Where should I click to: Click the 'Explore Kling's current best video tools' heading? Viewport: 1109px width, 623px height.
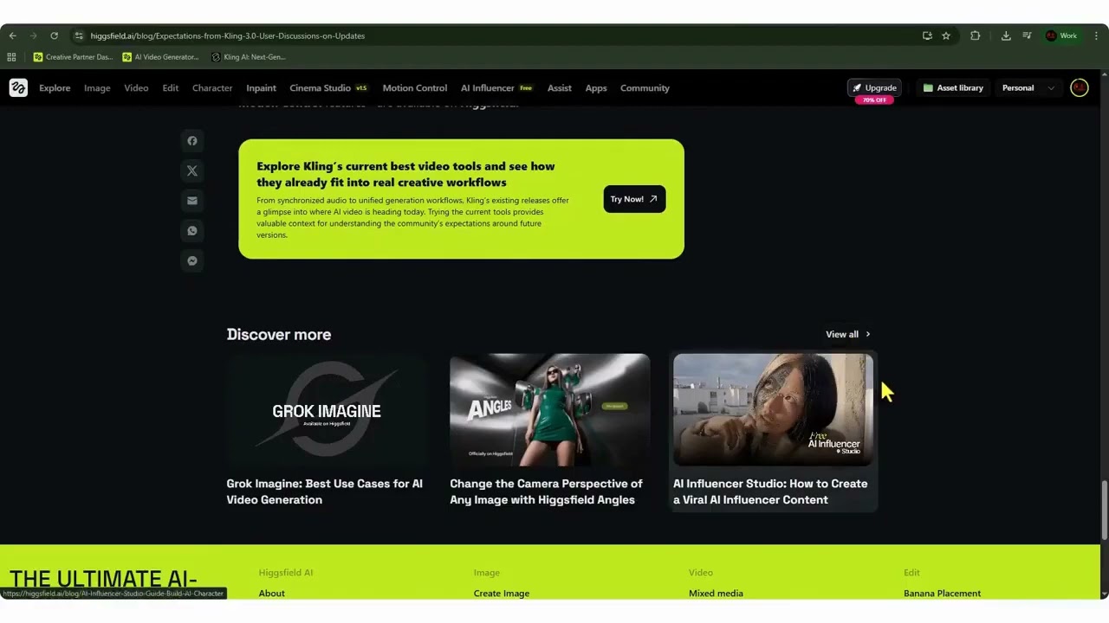click(405, 174)
